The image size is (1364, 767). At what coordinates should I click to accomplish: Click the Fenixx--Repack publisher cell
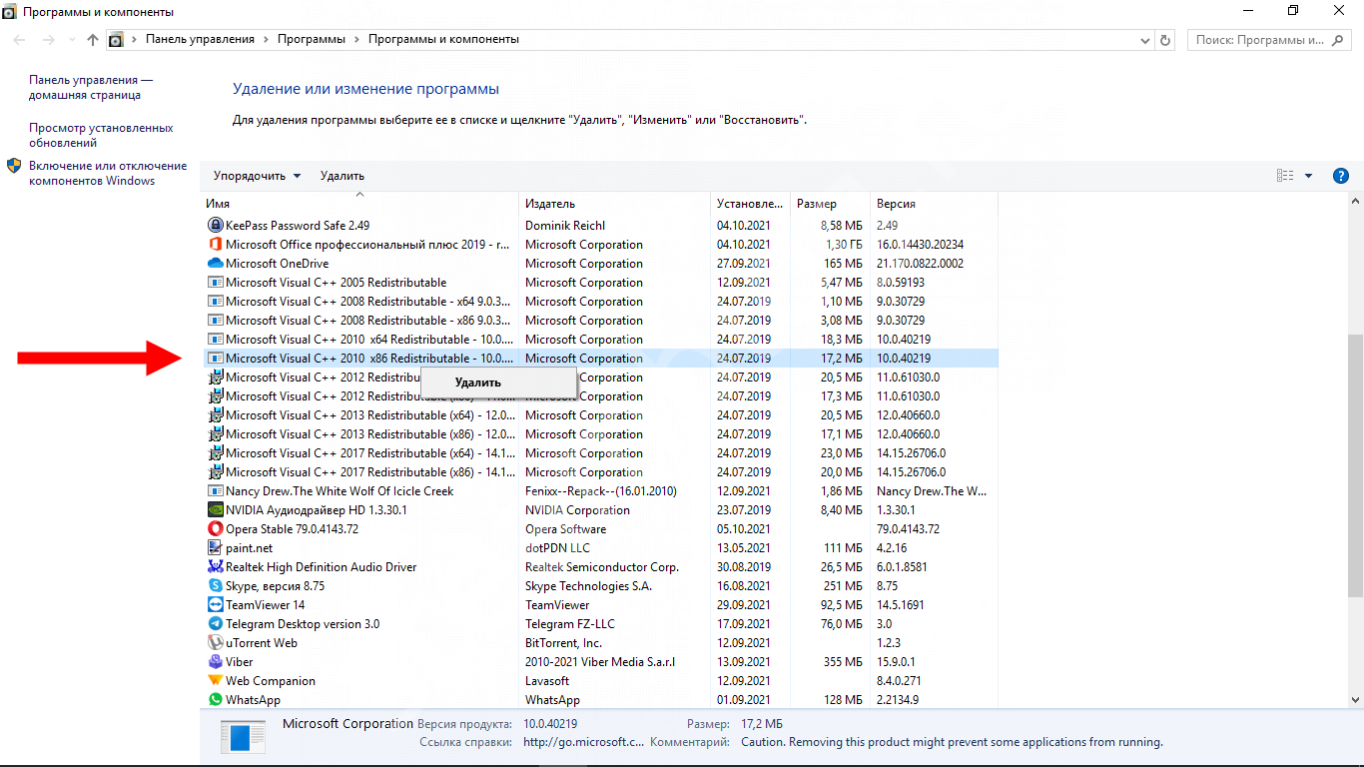(601, 491)
